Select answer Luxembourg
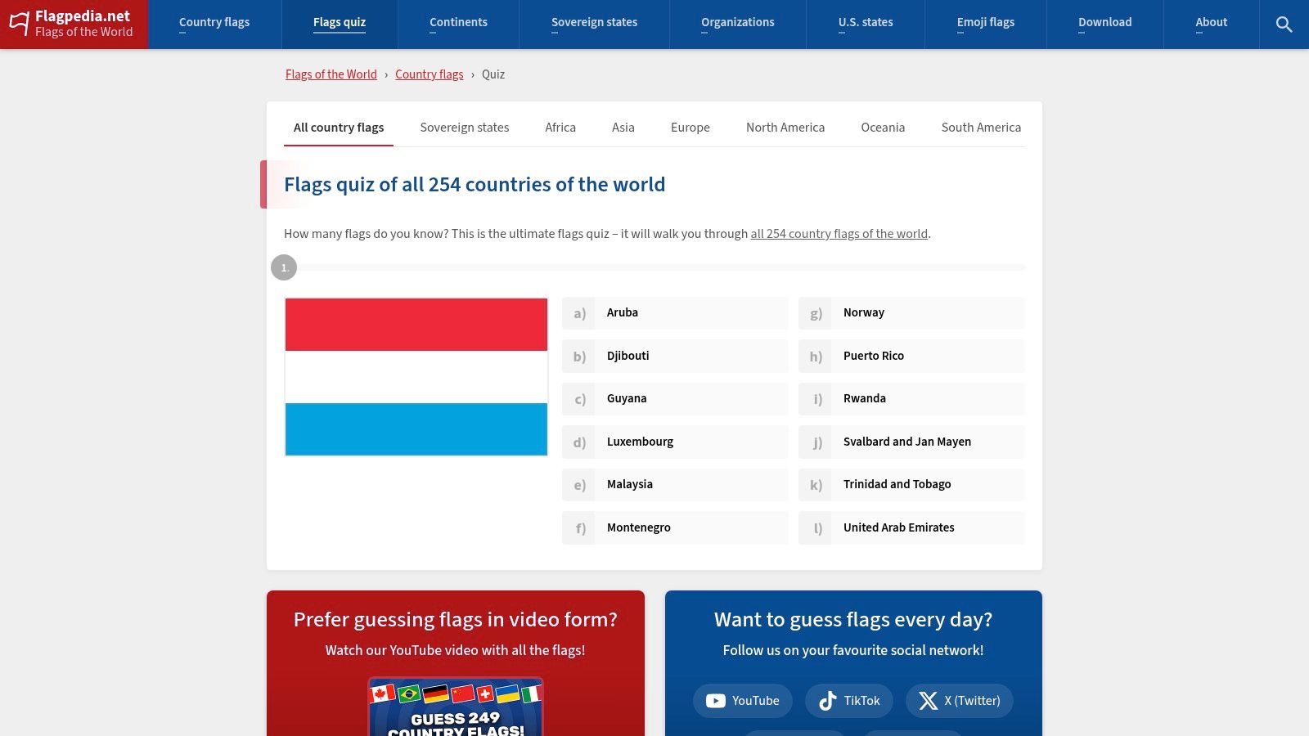1309x736 pixels. pyautogui.click(x=675, y=442)
